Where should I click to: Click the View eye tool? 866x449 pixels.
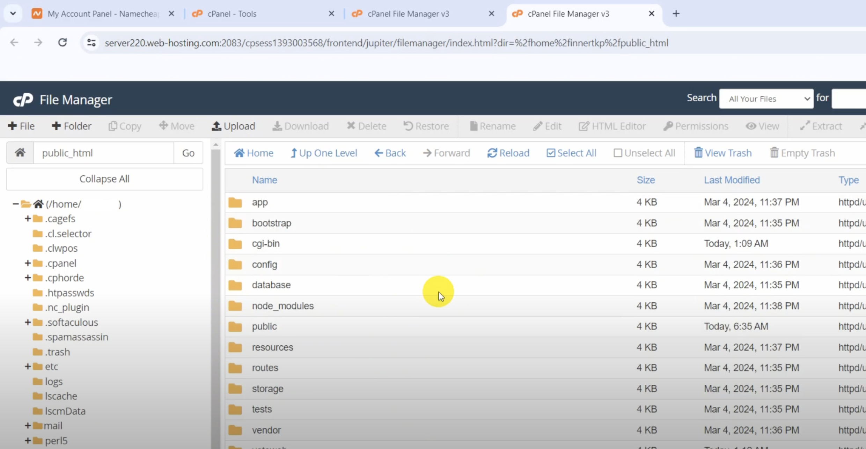(x=763, y=126)
